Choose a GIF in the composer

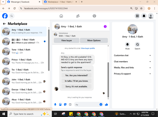tap(70, 104)
